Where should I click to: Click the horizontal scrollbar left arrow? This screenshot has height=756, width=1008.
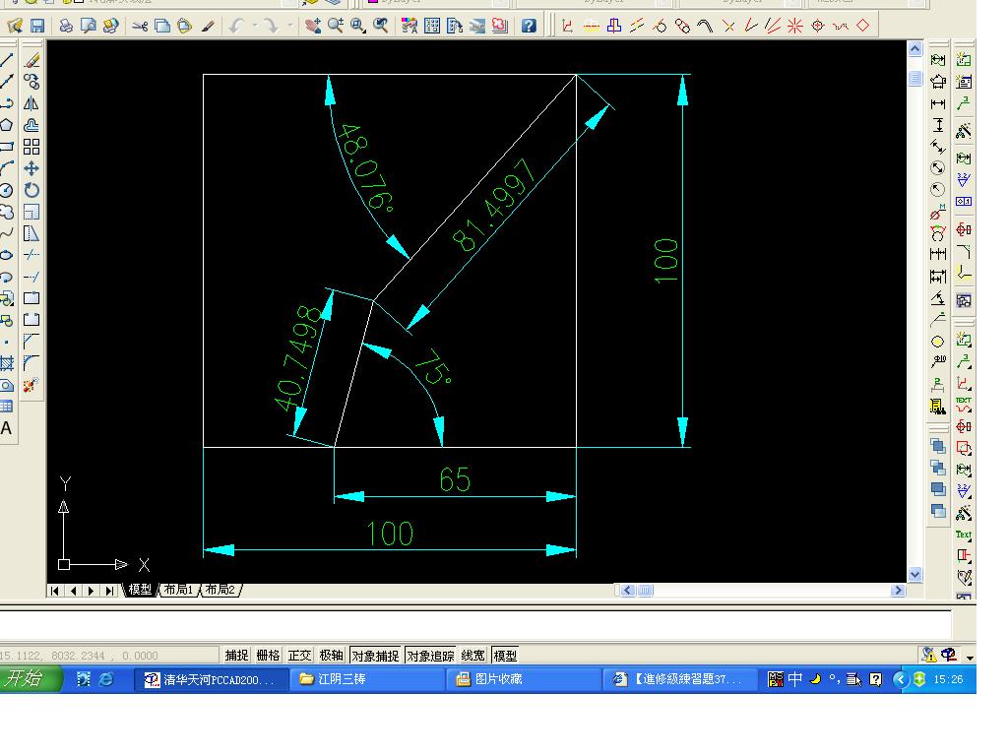tap(628, 591)
